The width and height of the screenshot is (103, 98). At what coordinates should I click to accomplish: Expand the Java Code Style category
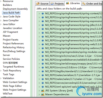pos(1,17)
